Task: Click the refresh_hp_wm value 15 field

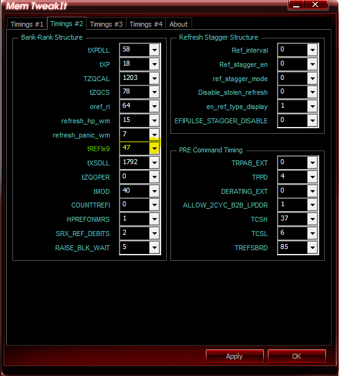Action: click(134, 120)
